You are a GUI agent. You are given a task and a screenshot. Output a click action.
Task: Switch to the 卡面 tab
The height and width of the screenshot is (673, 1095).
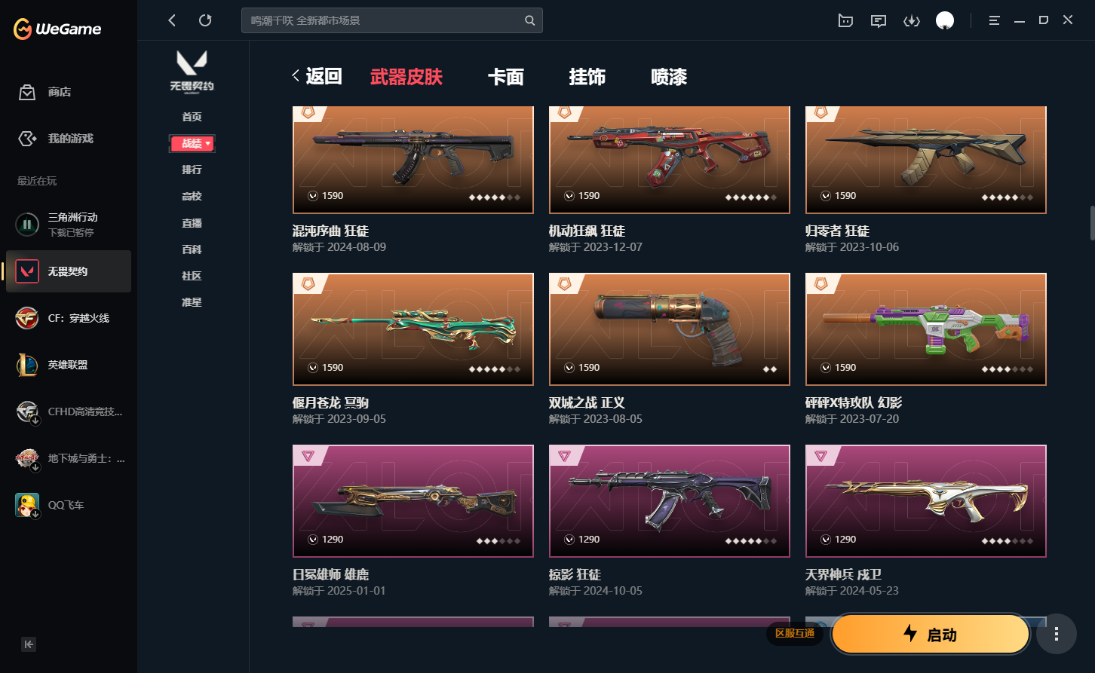point(506,77)
